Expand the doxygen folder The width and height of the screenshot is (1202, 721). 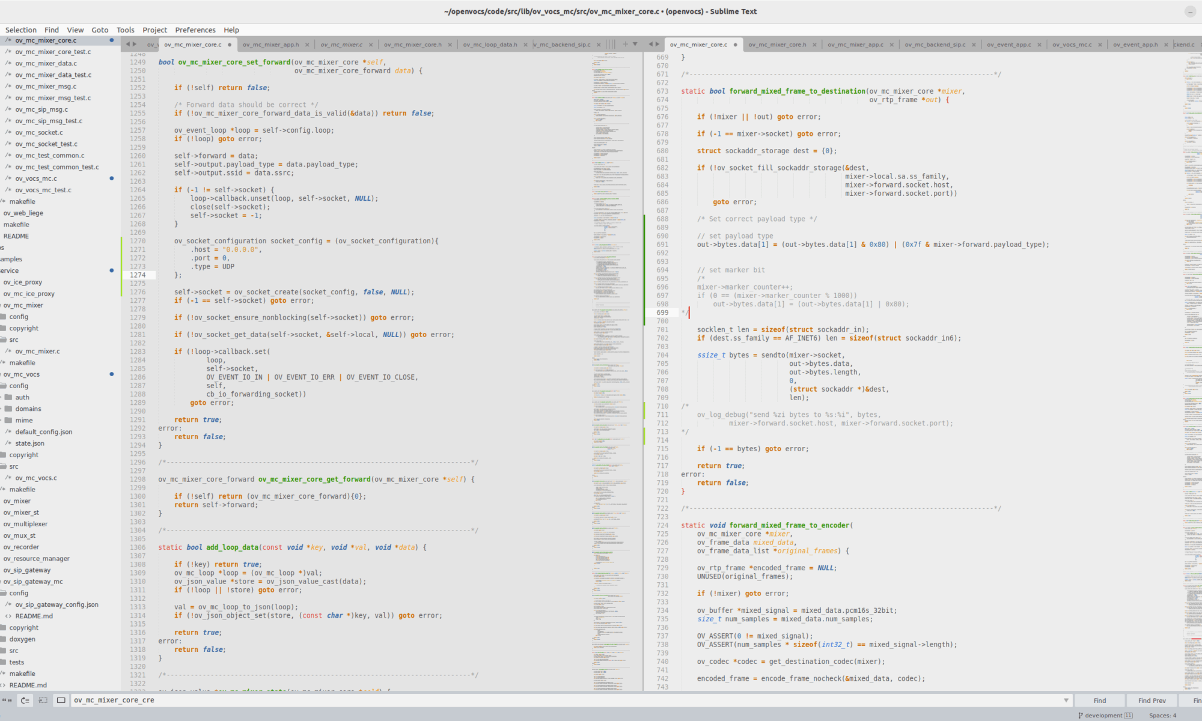[x=22, y=639]
